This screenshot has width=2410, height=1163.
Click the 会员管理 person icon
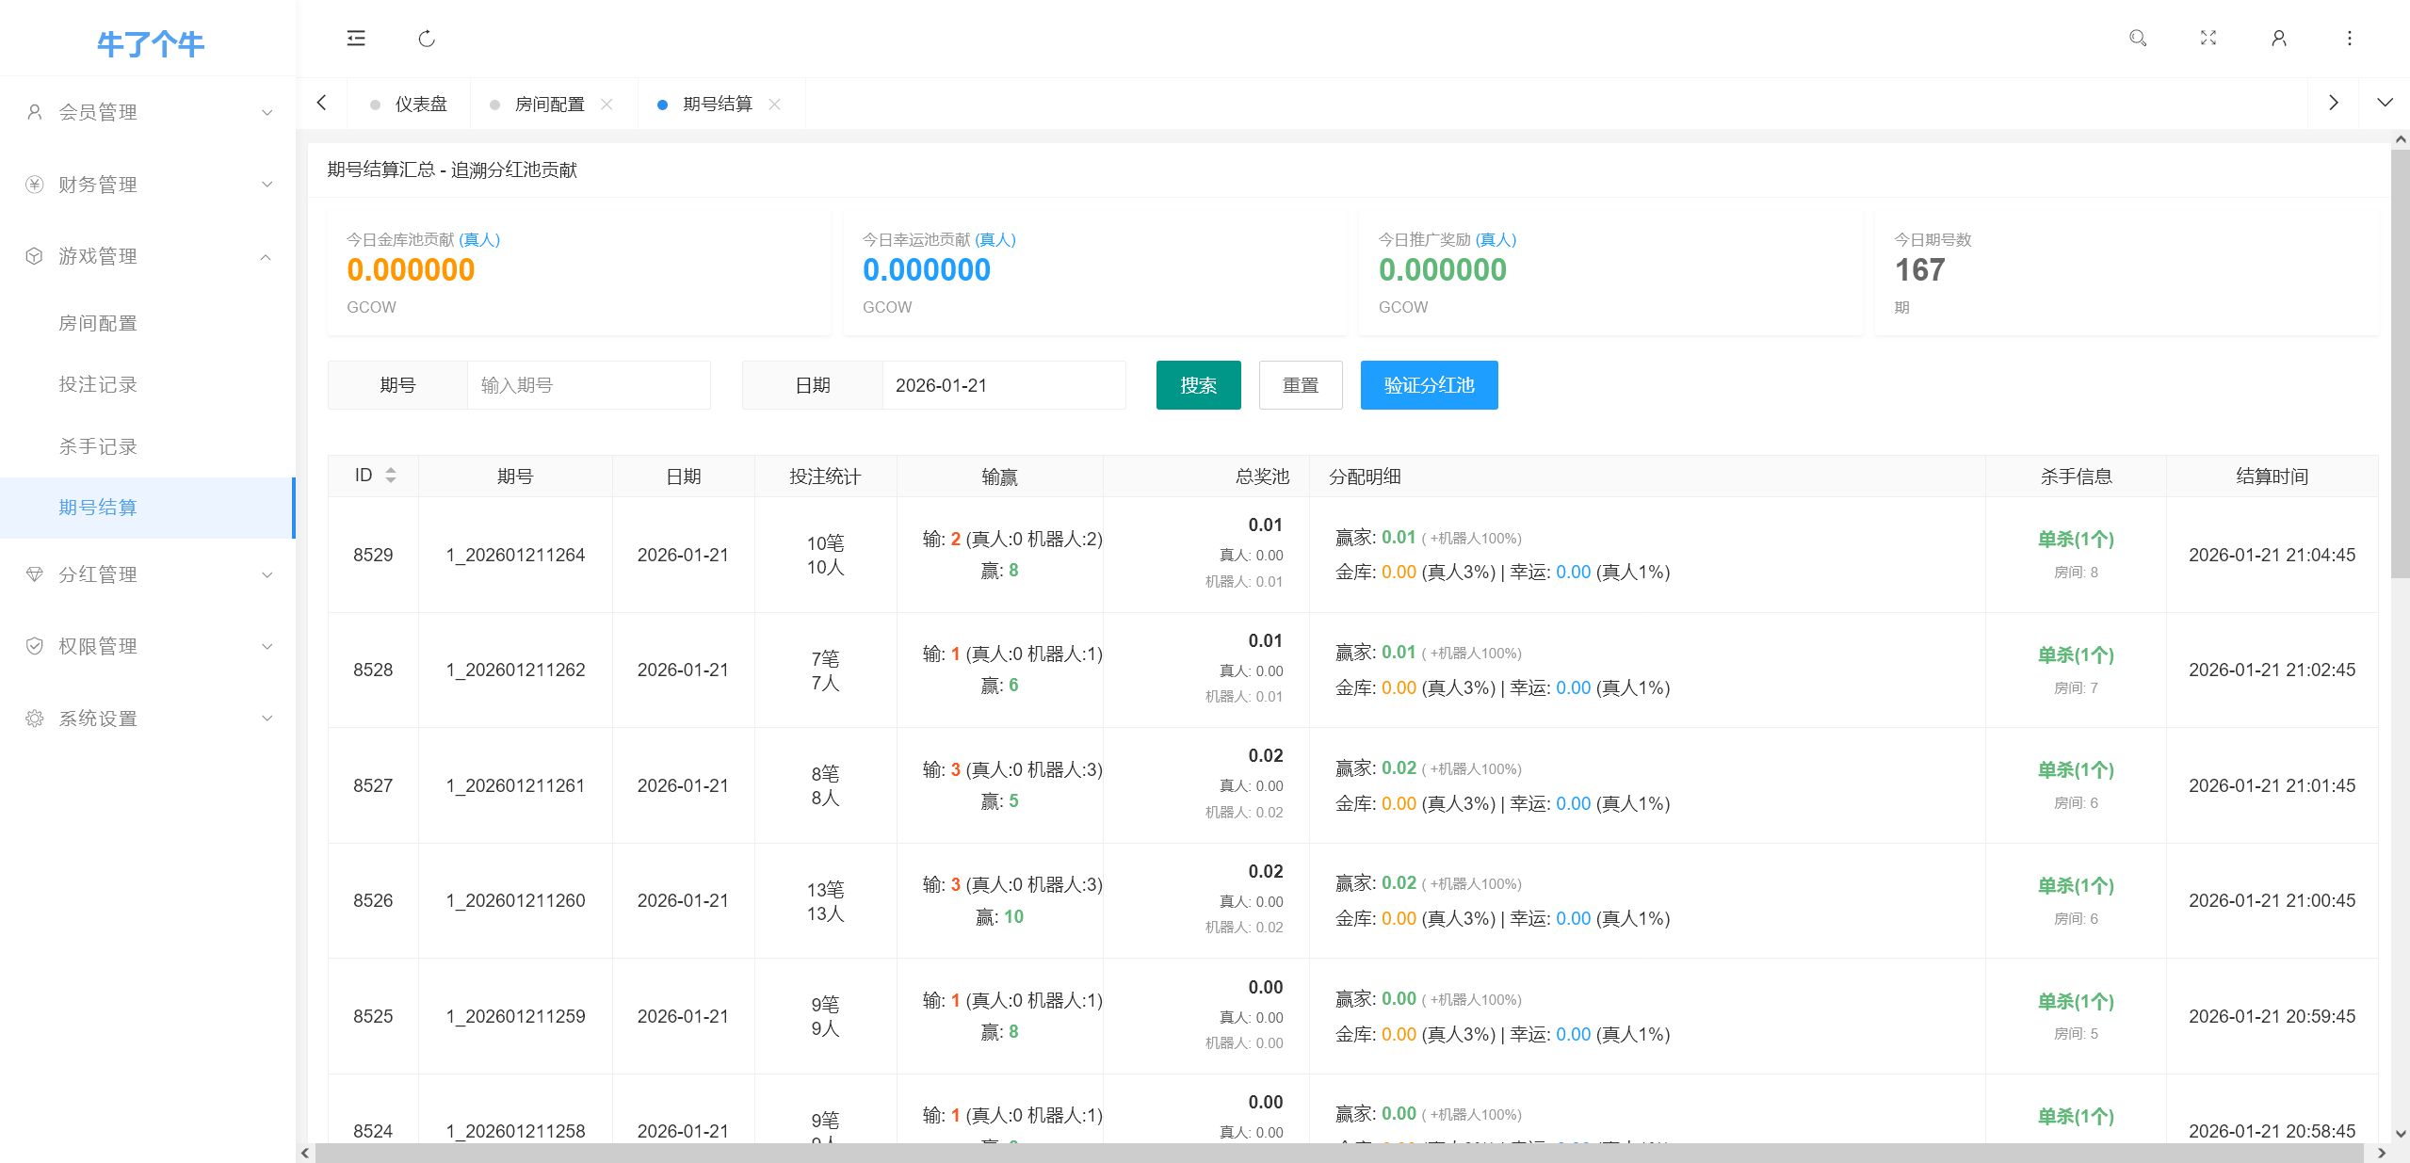tap(34, 111)
